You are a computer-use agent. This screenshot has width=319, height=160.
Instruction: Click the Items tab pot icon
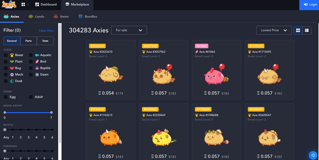pyautogui.click(x=56, y=16)
